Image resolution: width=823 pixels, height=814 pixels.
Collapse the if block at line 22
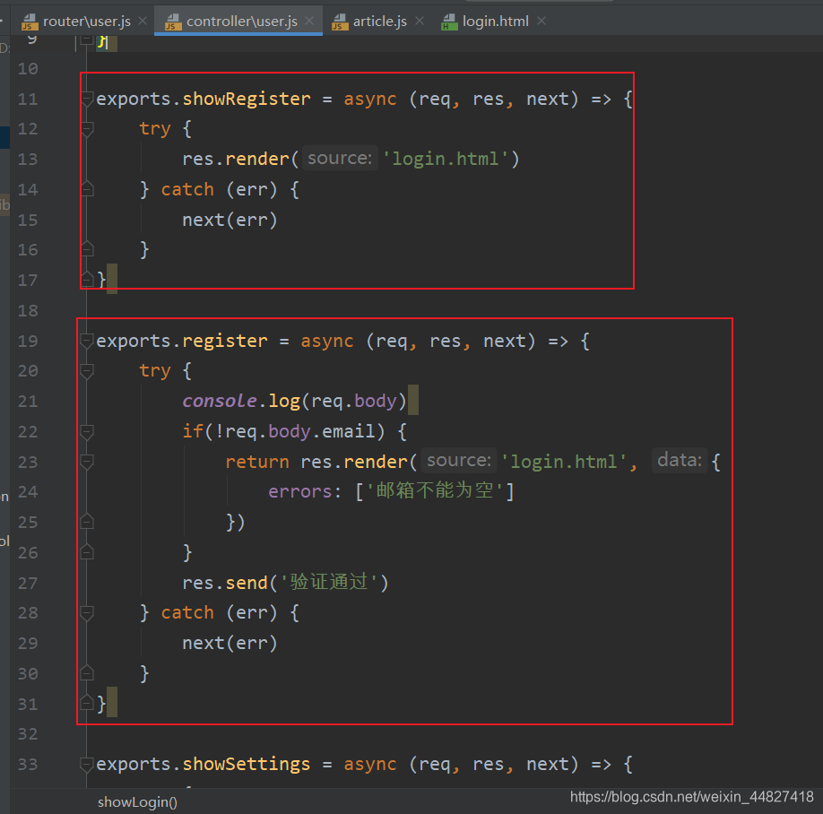pos(87,431)
